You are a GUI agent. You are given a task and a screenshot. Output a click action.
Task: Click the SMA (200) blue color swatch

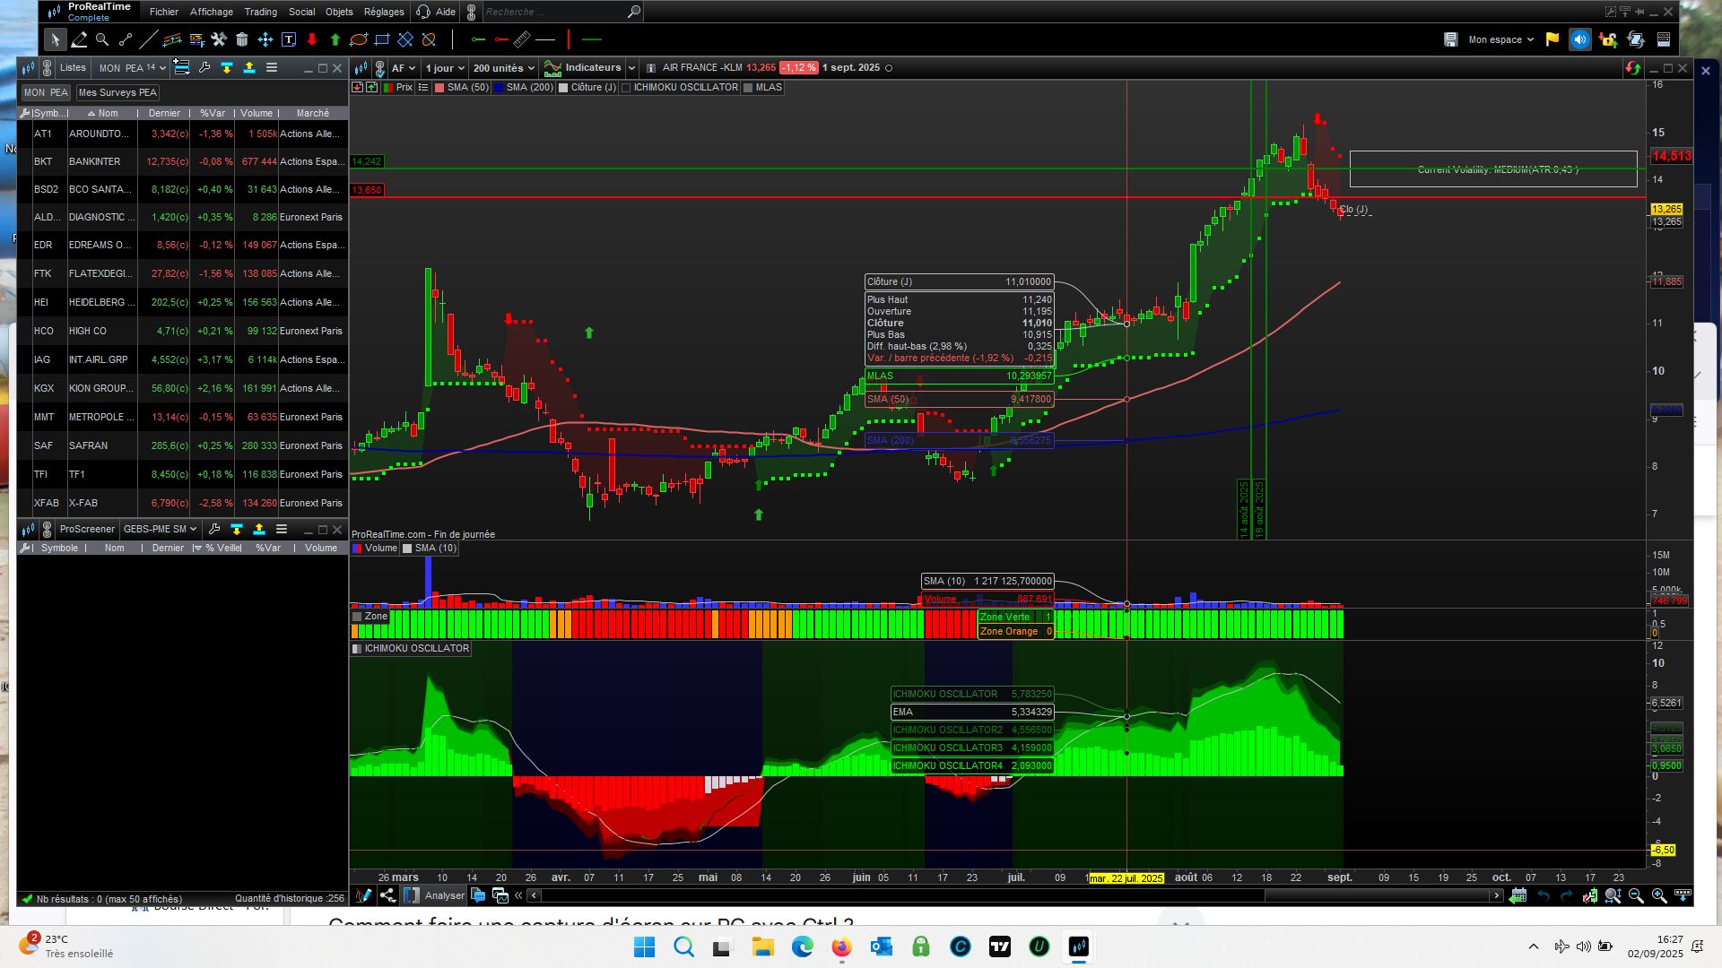coord(499,88)
